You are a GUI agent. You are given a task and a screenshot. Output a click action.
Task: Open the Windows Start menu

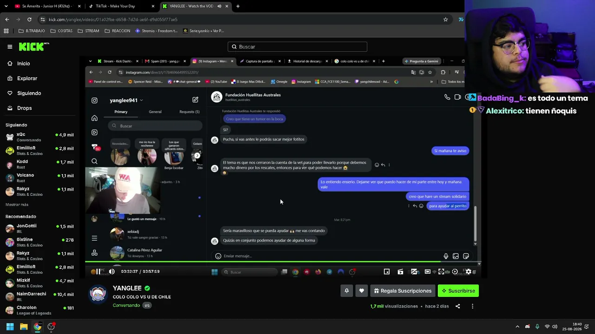point(10,327)
